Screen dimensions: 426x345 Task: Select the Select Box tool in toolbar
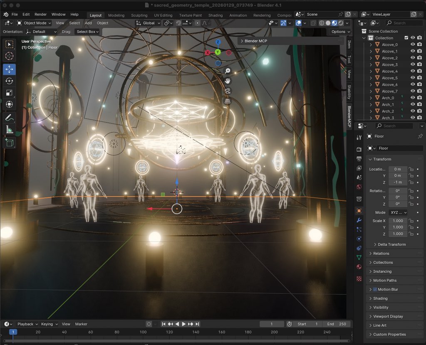tap(9, 44)
